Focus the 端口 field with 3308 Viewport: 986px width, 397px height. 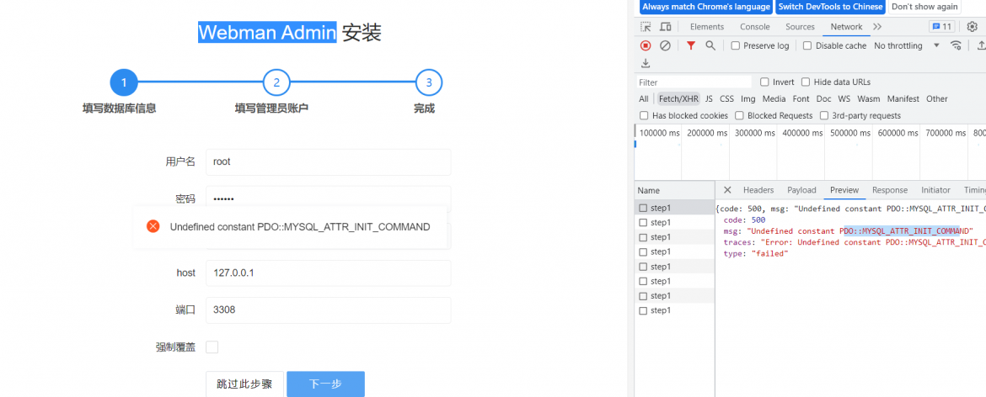[x=329, y=310]
